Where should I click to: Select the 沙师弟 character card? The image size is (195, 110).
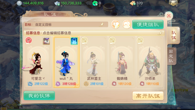click(150, 62)
